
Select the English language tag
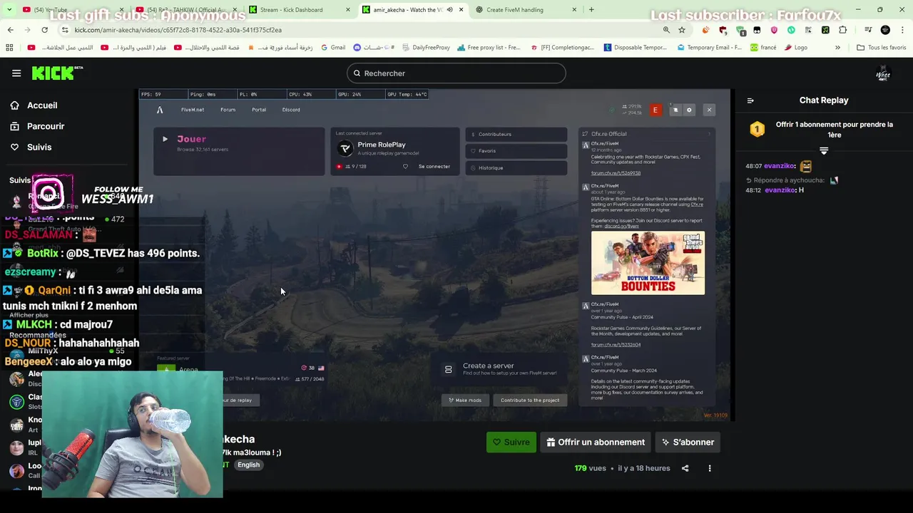248,465
